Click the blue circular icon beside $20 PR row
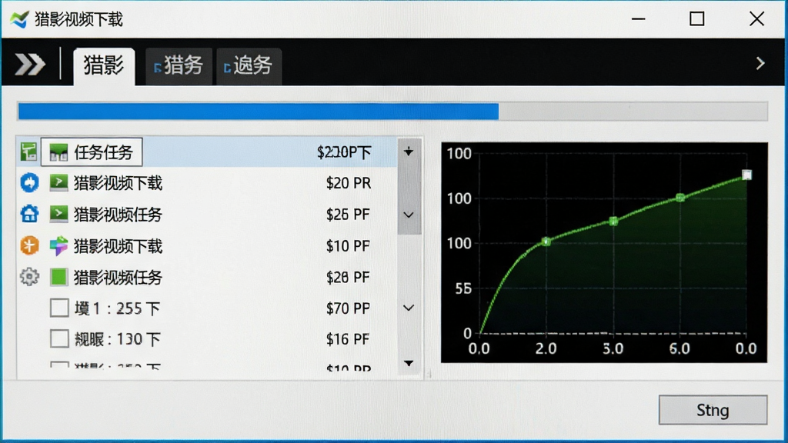788x443 pixels. [29, 183]
